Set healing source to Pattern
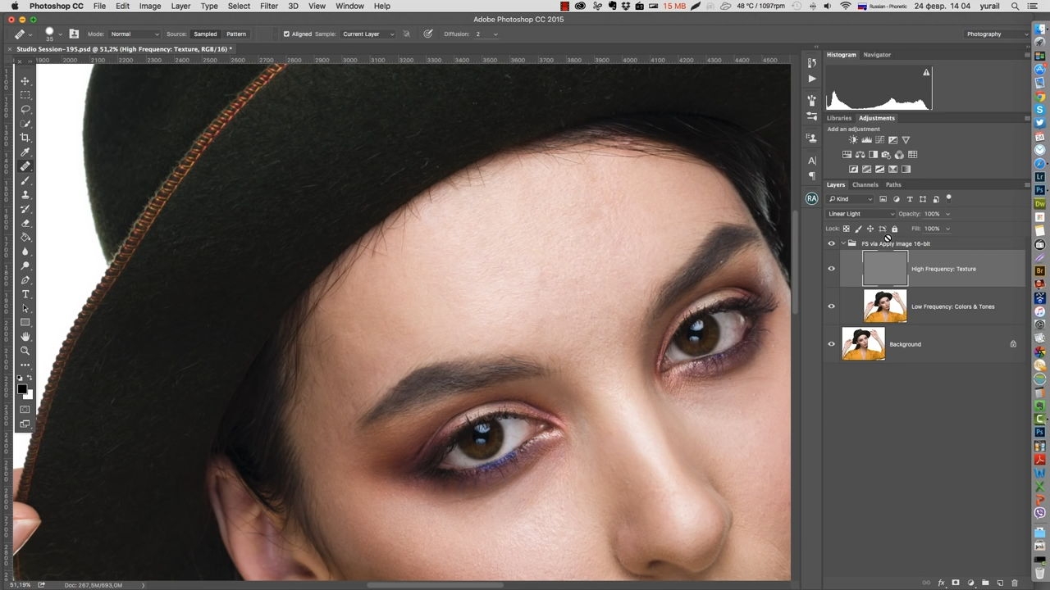Viewport: 1050px width, 590px height. pyautogui.click(x=236, y=34)
